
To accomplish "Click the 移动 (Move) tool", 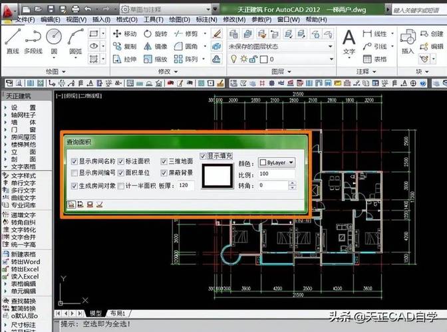I will (x=124, y=34).
